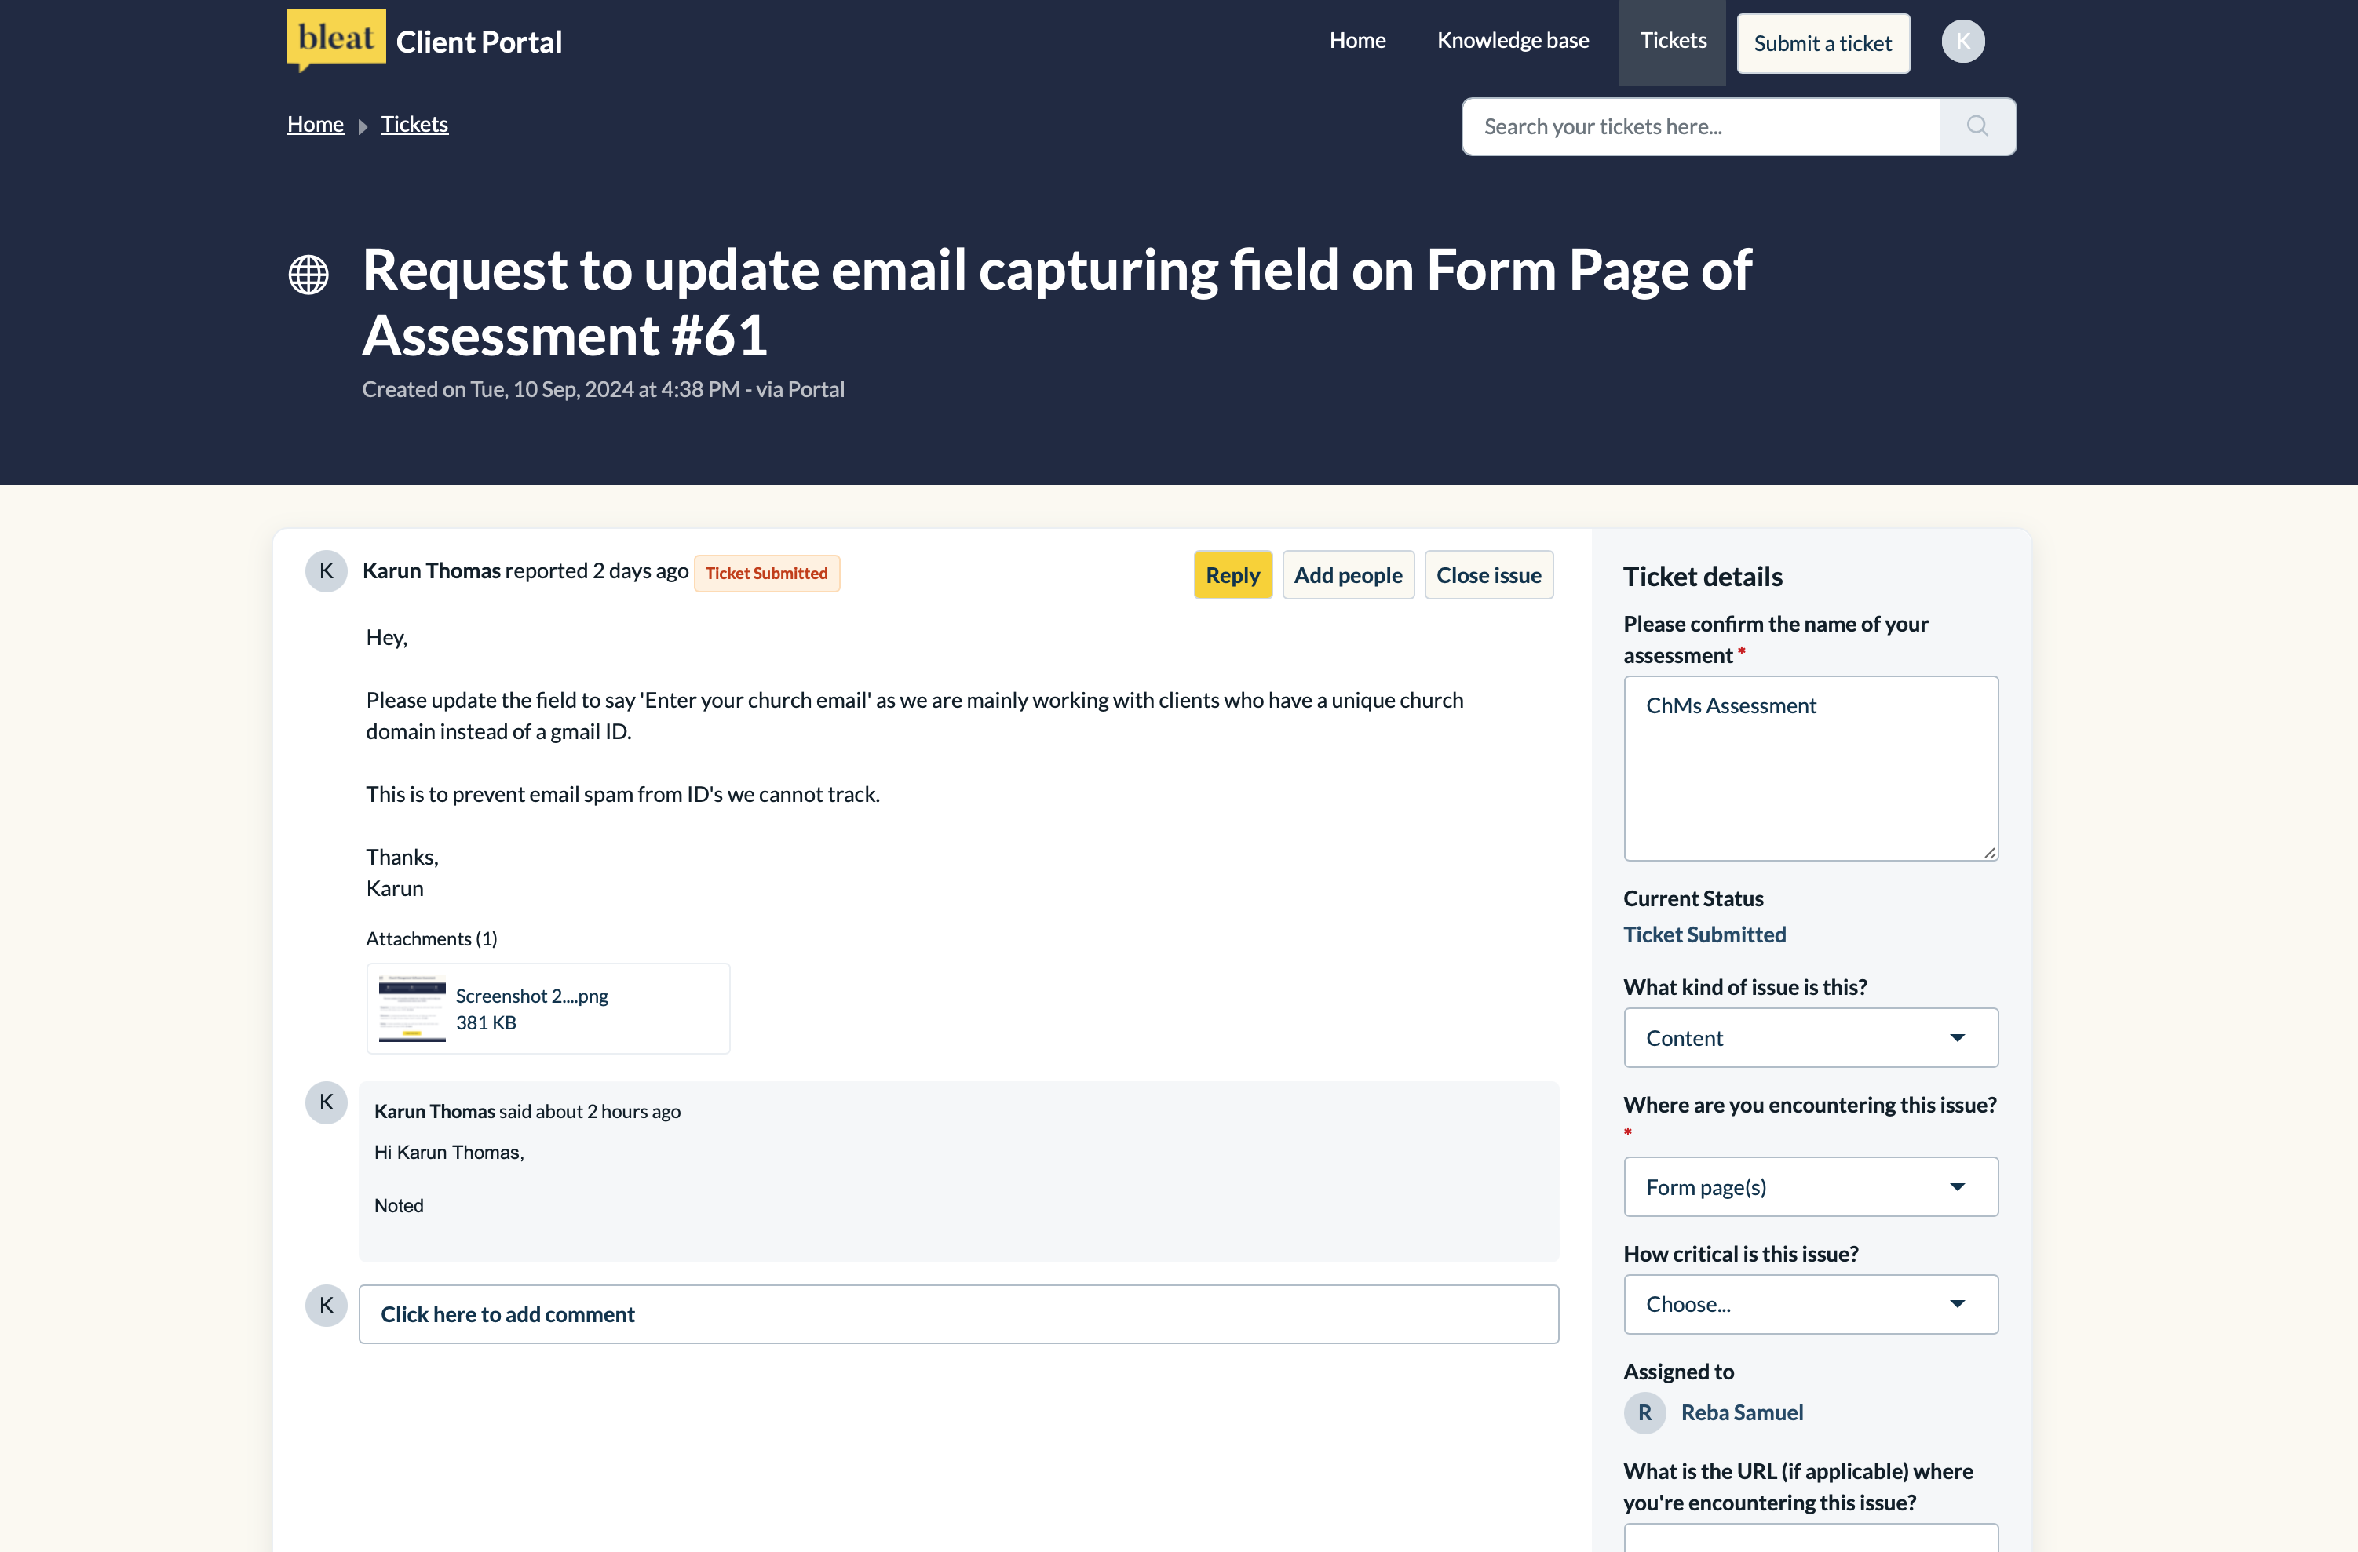This screenshot has width=2358, height=1552.
Task: Click Karun Thomas reporter avatar
Action: coord(326,571)
